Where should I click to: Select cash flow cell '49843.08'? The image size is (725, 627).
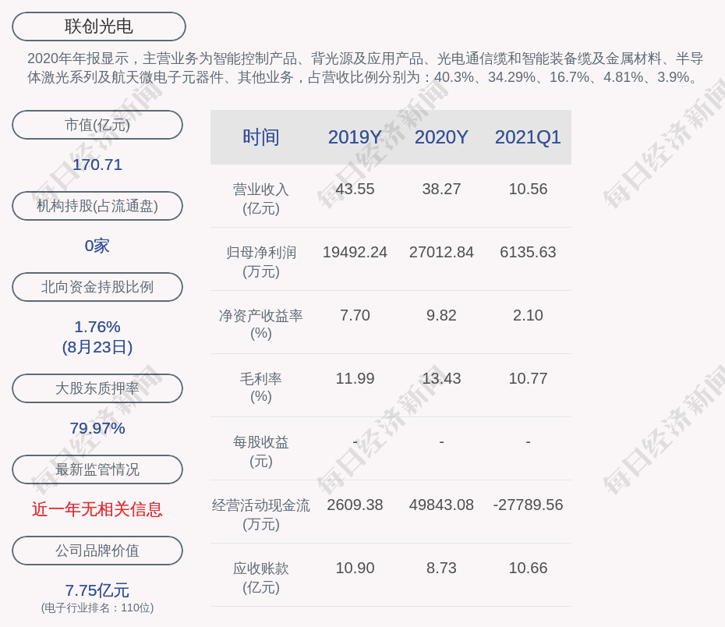click(441, 505)
